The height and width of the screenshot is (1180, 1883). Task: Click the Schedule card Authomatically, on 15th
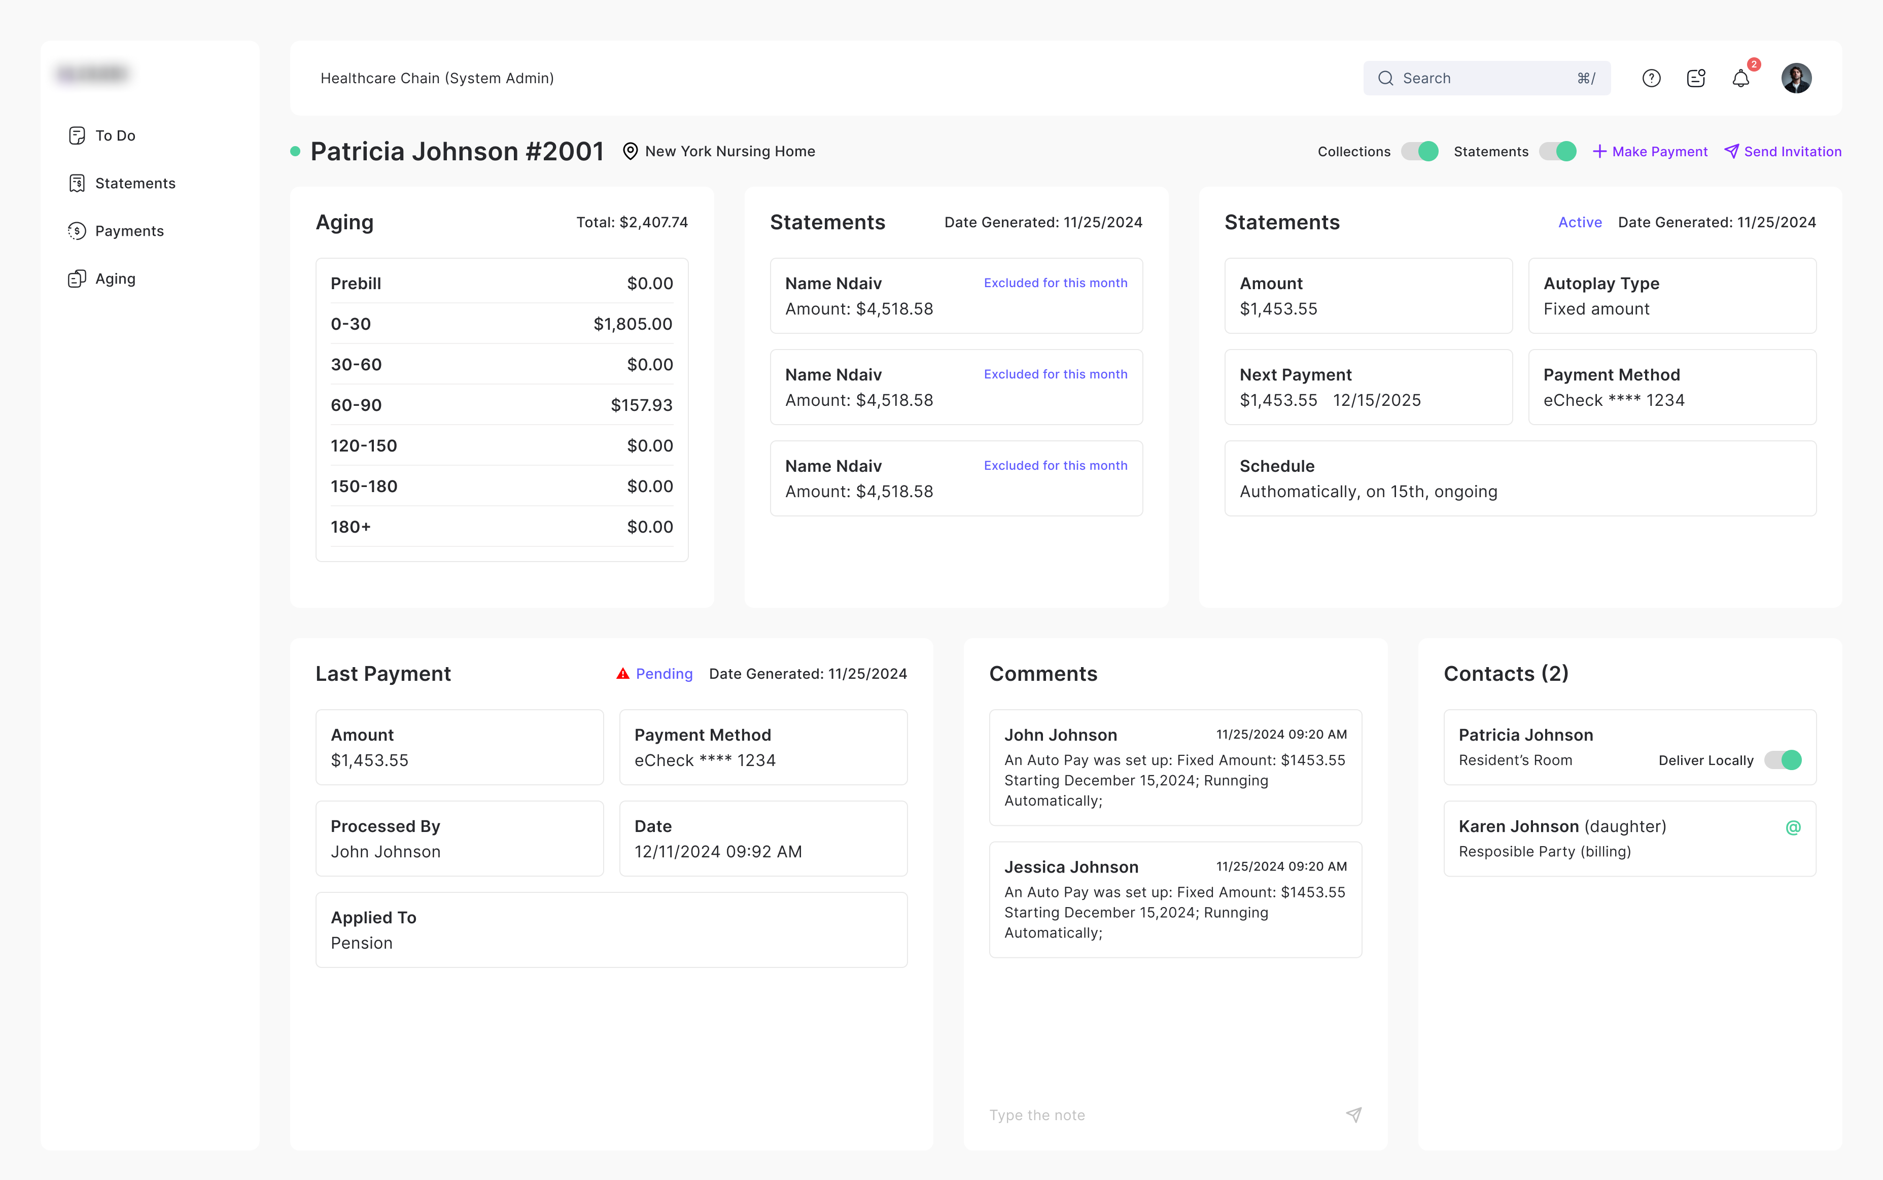(1520, 478)
